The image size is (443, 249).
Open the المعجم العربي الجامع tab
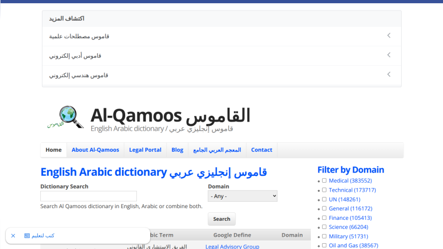point(217,150)
